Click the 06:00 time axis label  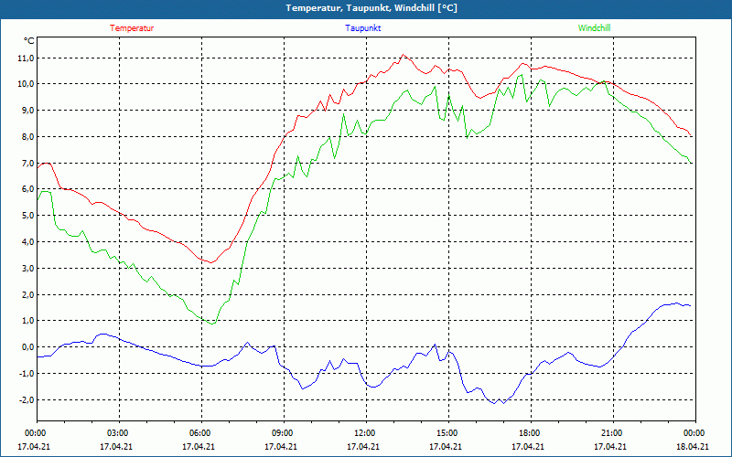point(201,433)
